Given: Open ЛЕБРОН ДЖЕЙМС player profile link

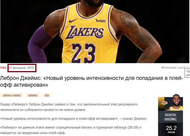Looking at the screenshot, I should pyautogui.click(x=170, y=117).
